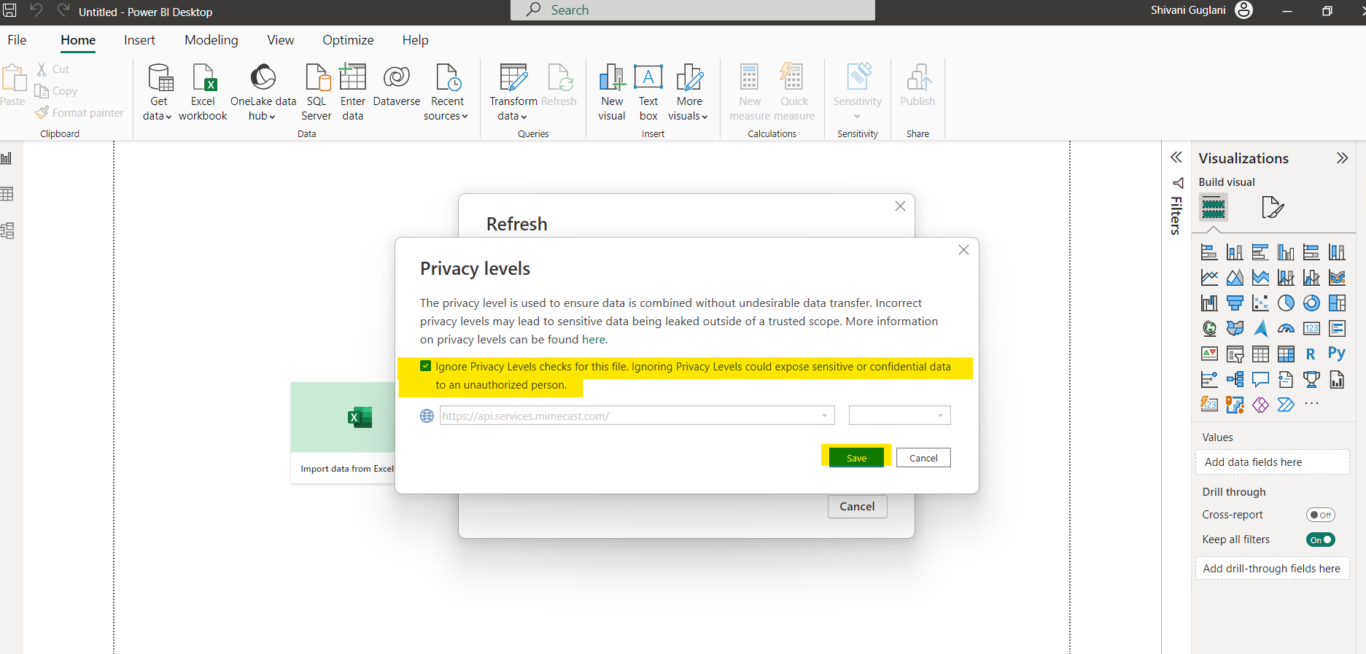Open the privacy level dropdown

click(899, 416)
